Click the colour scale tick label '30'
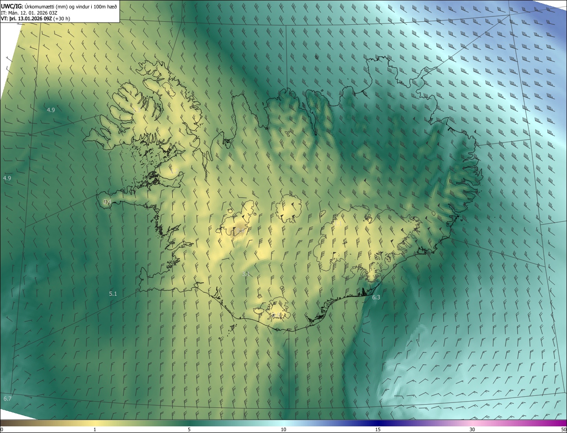567x433 pixels. click(472, 429)
